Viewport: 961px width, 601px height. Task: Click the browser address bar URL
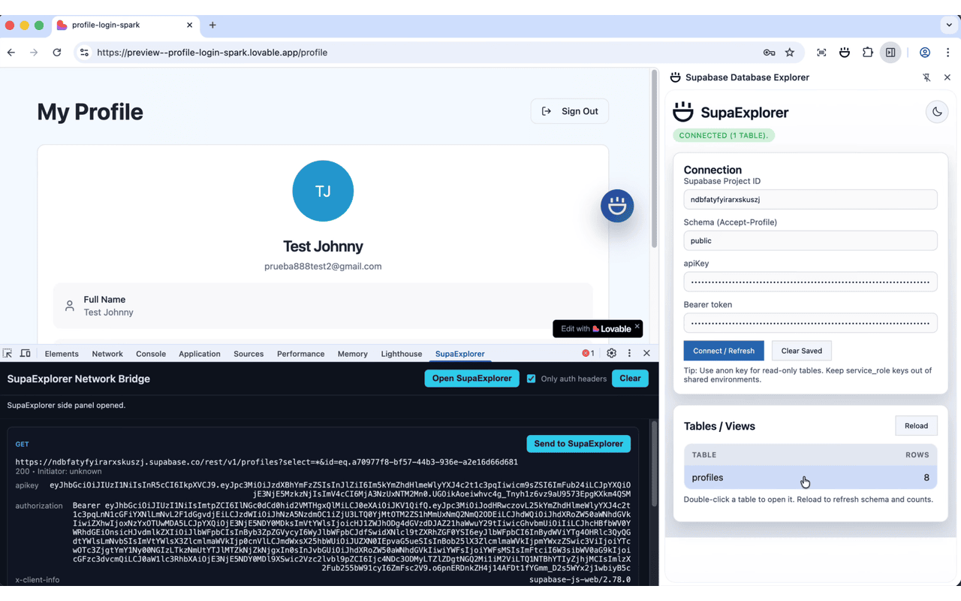[x=212, y=53]
